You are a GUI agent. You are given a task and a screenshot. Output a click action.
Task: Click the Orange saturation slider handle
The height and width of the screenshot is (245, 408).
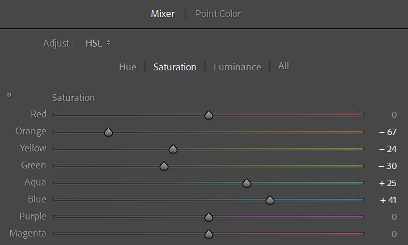[x=108, y=132]
